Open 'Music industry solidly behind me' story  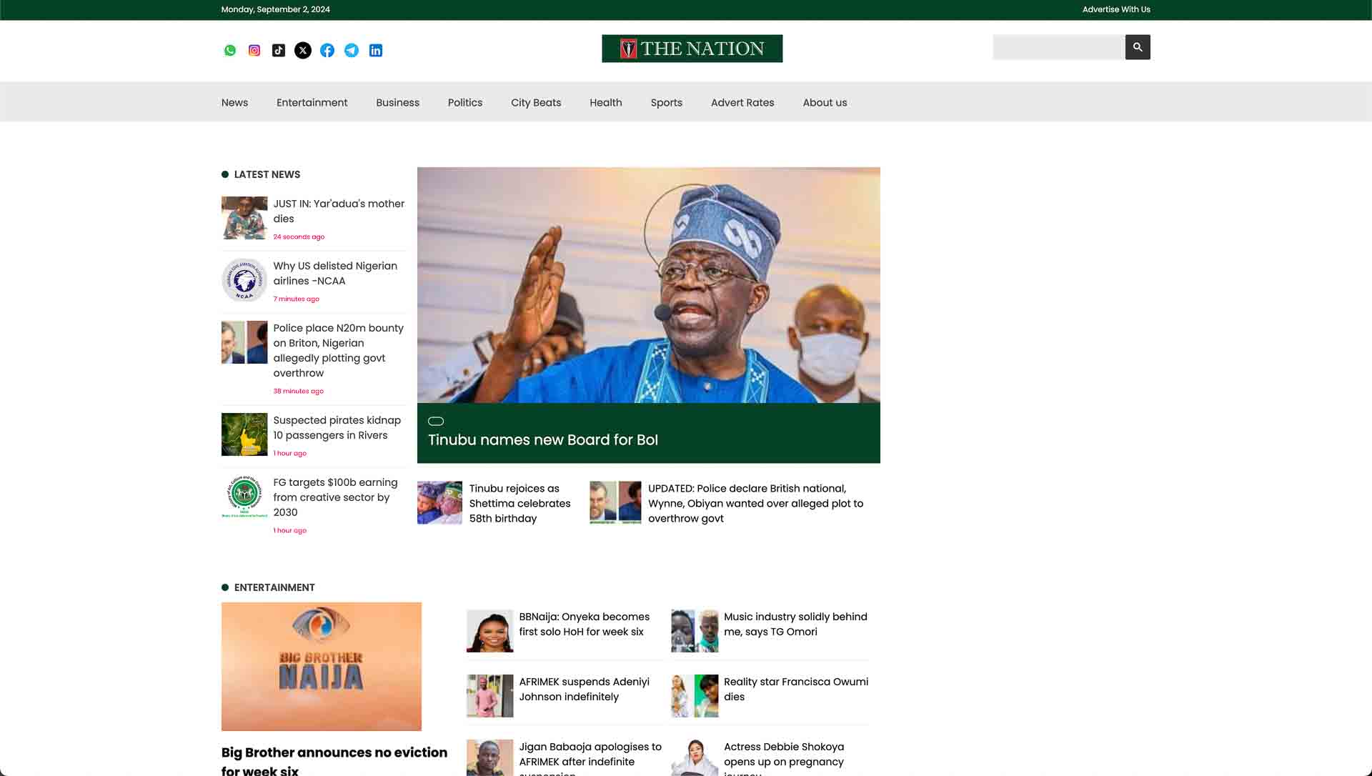(795, 624)
